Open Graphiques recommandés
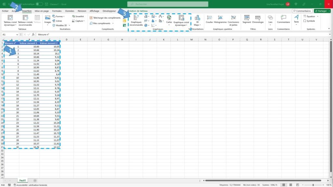 (x=136, y=20)
